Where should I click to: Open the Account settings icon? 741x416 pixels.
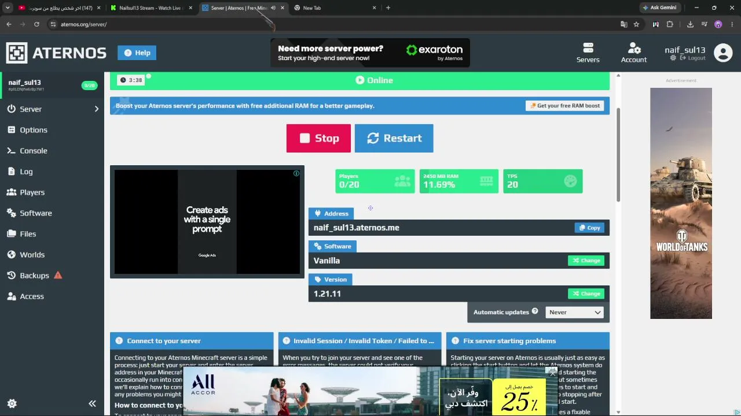634,47
